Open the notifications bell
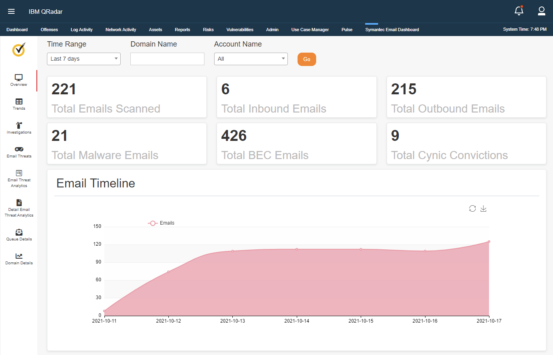Screen dimensions: 553x355 pos(519,11)
